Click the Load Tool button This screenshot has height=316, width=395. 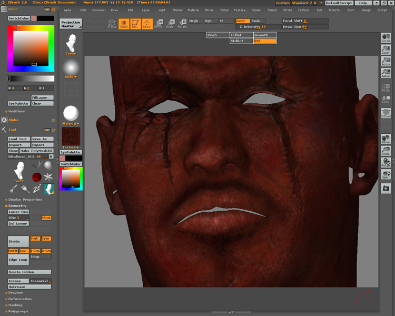pos(18,139)
